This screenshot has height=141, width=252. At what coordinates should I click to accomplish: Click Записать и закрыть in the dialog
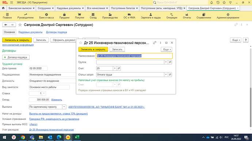[93, 50]
